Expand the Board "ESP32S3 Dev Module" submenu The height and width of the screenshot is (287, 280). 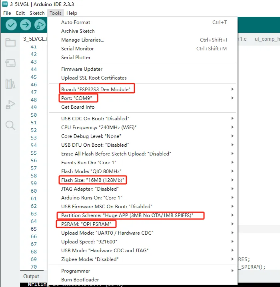pos(142,89)
